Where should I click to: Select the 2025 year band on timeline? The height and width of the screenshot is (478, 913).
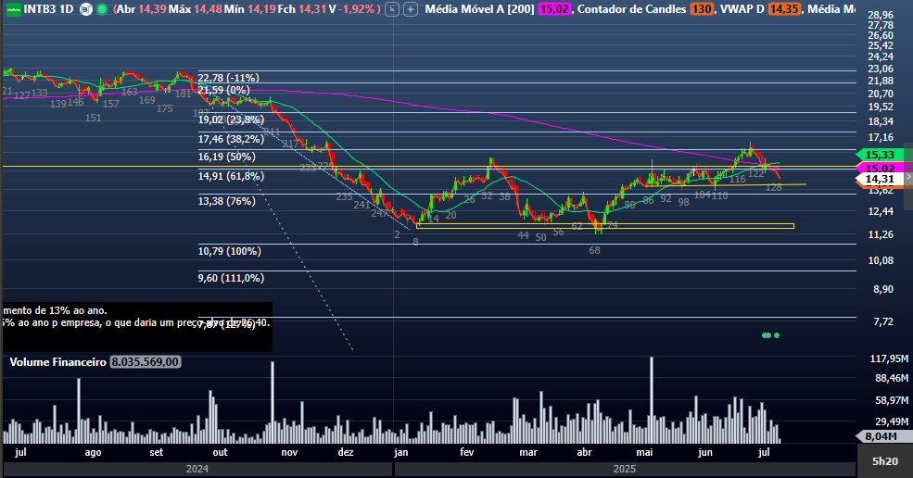[x=625, y=469]
